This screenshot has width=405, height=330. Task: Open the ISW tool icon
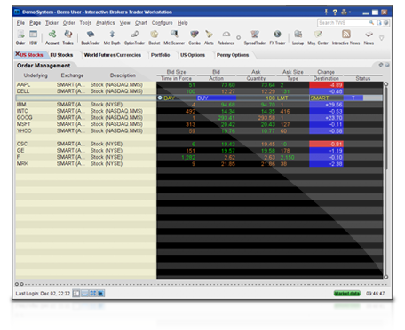point(33,37)
